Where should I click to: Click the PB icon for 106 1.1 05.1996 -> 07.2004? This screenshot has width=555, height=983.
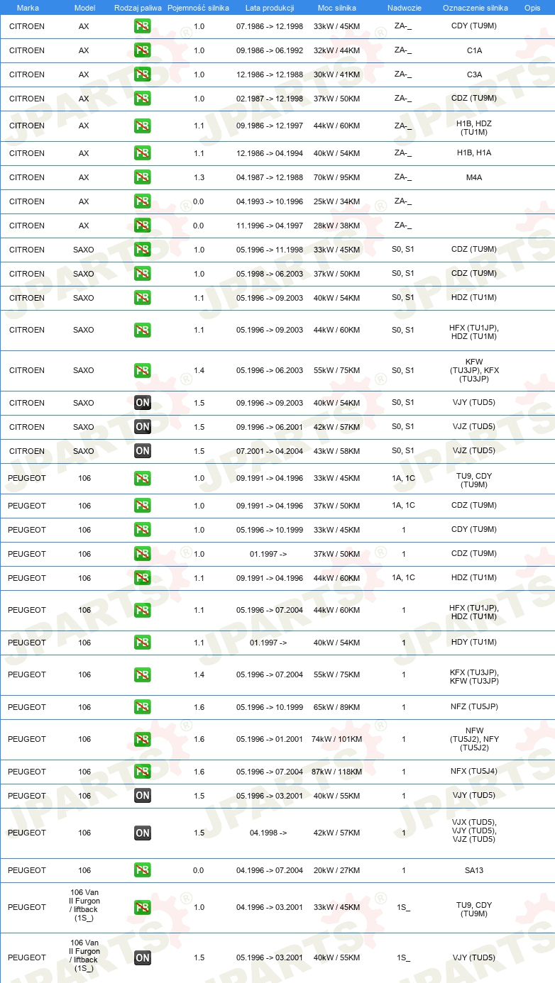[x=143, y=611]
